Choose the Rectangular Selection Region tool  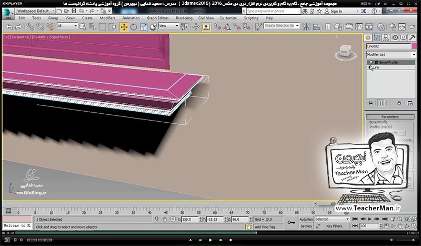tap(103, 27)
